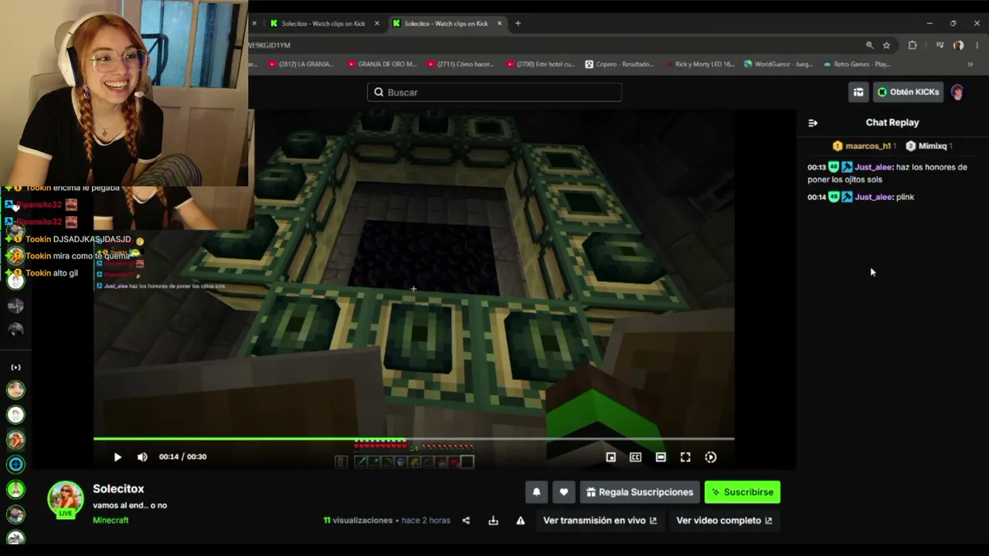Open Cómo hacer bookmark
The height and width of the screenshot is (556, 989).
pos(460,64)
